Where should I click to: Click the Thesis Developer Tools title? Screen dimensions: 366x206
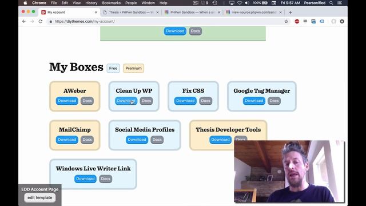tap(228, 130)
